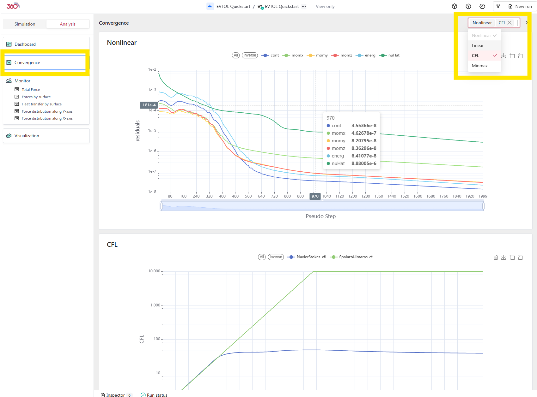This screenshot has height=397, width=537.
Task: Download the CFL chart as image
Action: point(503,258)
